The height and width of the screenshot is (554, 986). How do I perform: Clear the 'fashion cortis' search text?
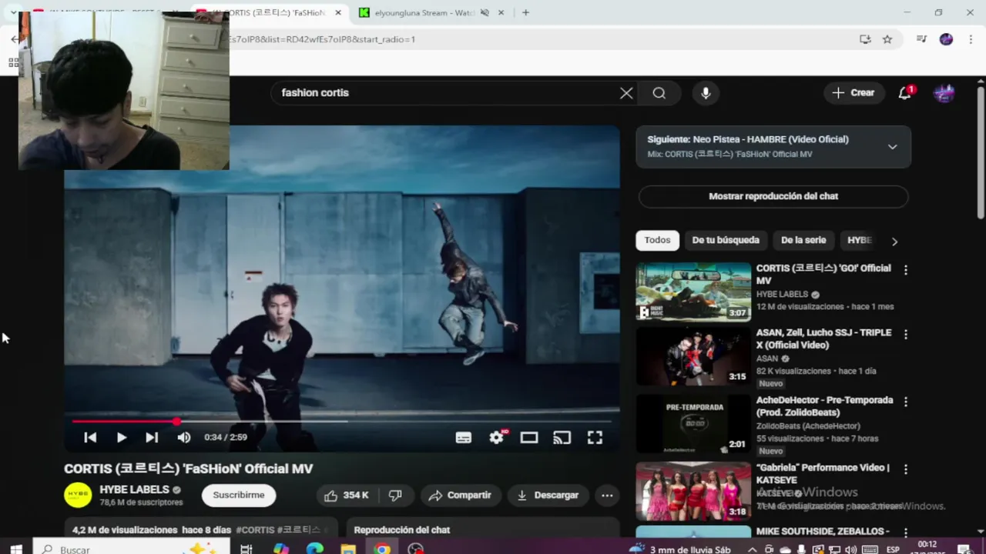point(626,93)
